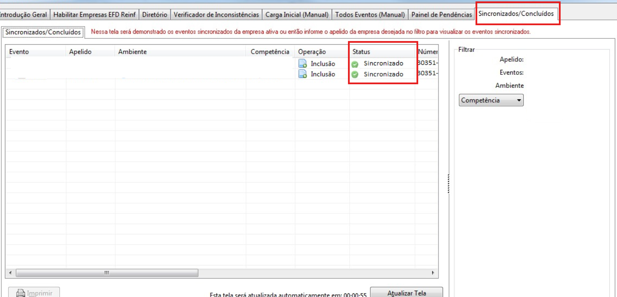Click green Sincronizado check icon in second row
Screen dimensions: 617x297
coord(355,75)
